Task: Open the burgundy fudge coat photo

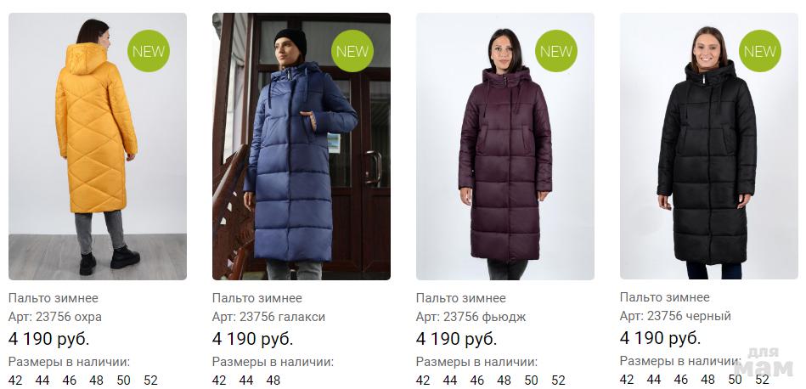Action: [505, 146]
